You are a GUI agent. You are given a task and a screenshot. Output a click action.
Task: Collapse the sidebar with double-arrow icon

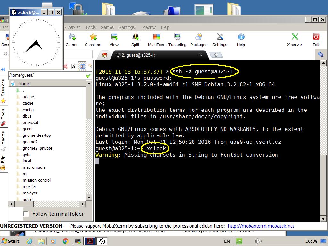click(3, 69)
